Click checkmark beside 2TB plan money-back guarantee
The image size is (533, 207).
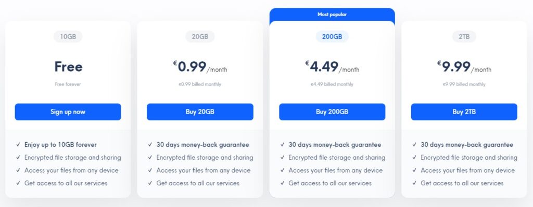[x=414, y=145]
